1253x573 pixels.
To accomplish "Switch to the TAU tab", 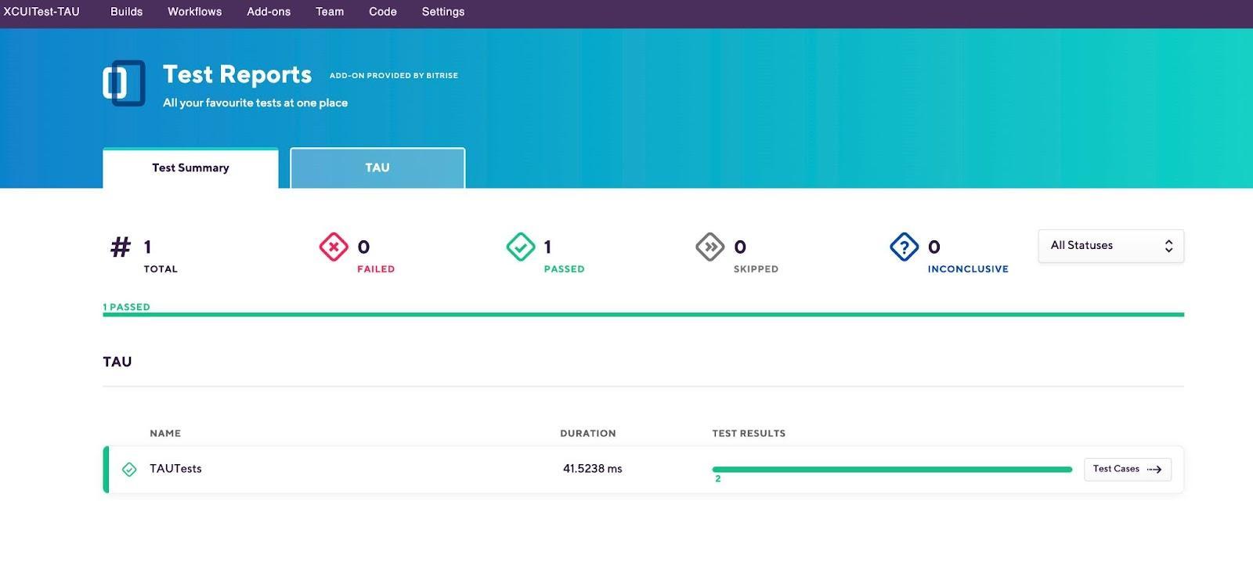I will click(x=377, y=168).
